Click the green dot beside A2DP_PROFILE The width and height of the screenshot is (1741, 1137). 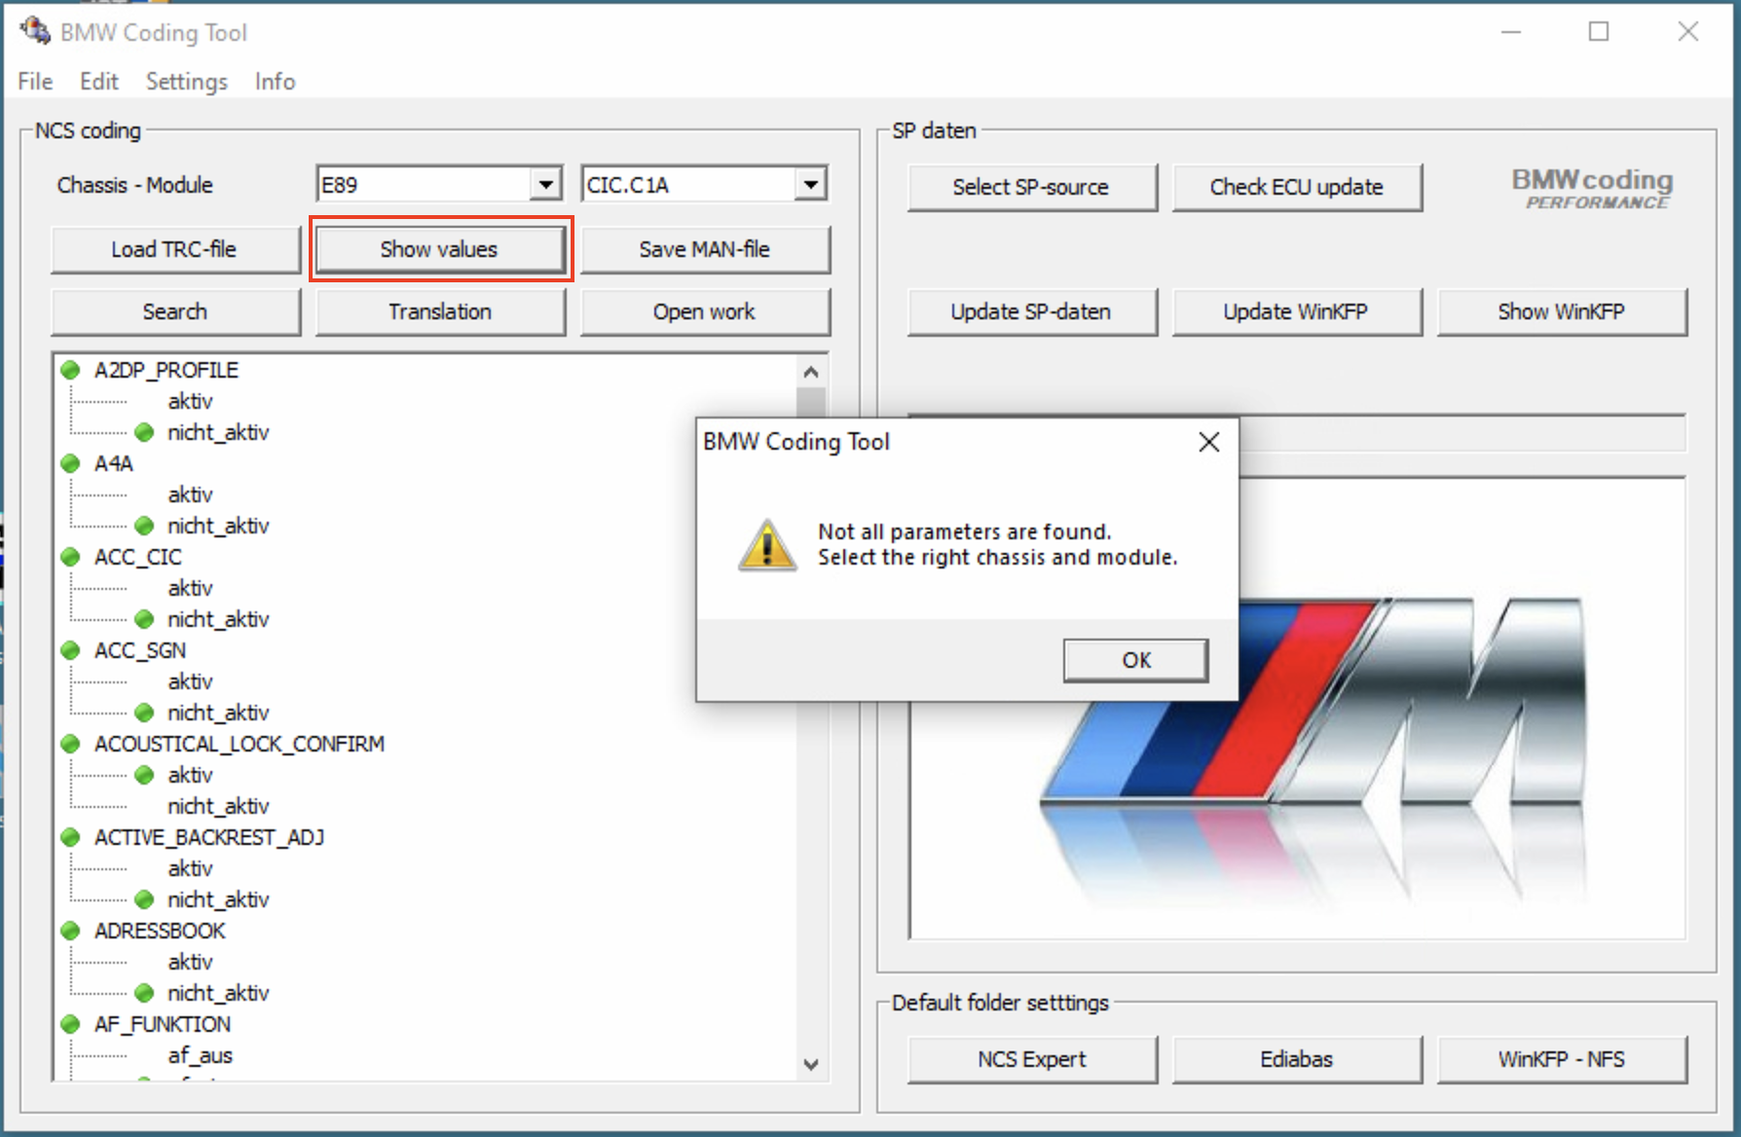pos(70,370)
